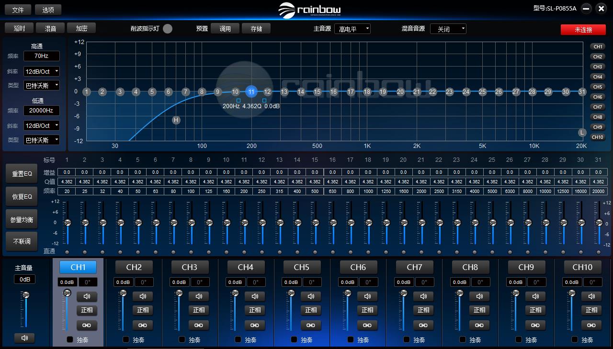Viewport: 613px width, 349px height.
Task: Select the low-pass L node on graph
Action: [582, 133]
